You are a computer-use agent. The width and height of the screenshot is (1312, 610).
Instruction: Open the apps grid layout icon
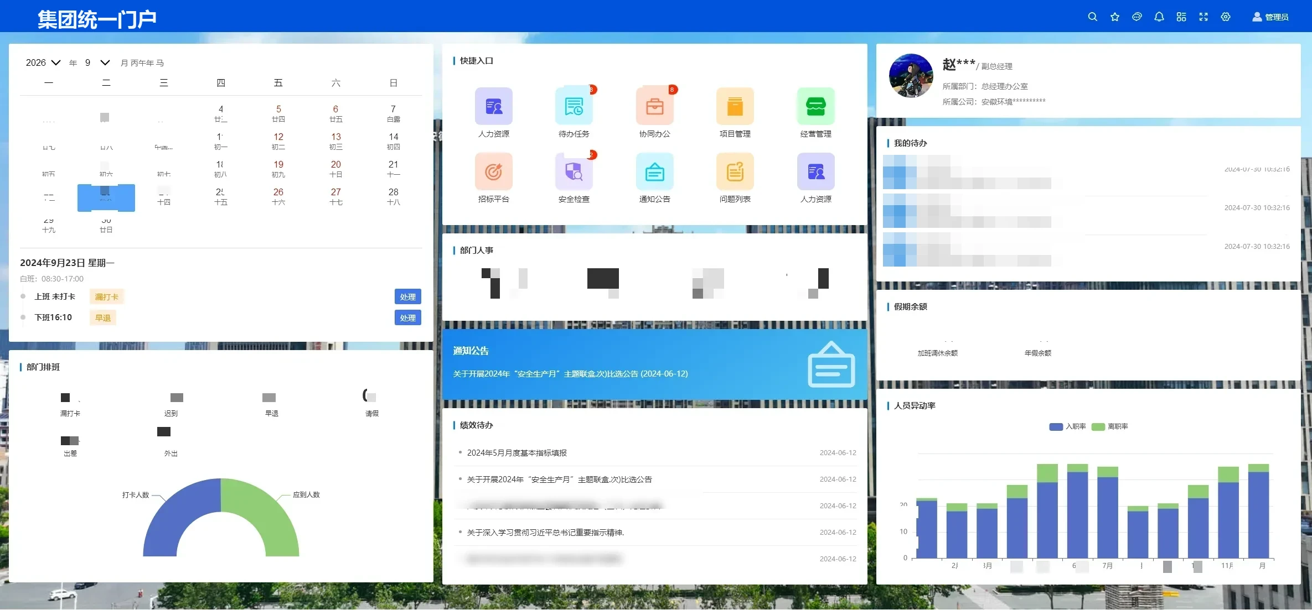coord(1181,17)
